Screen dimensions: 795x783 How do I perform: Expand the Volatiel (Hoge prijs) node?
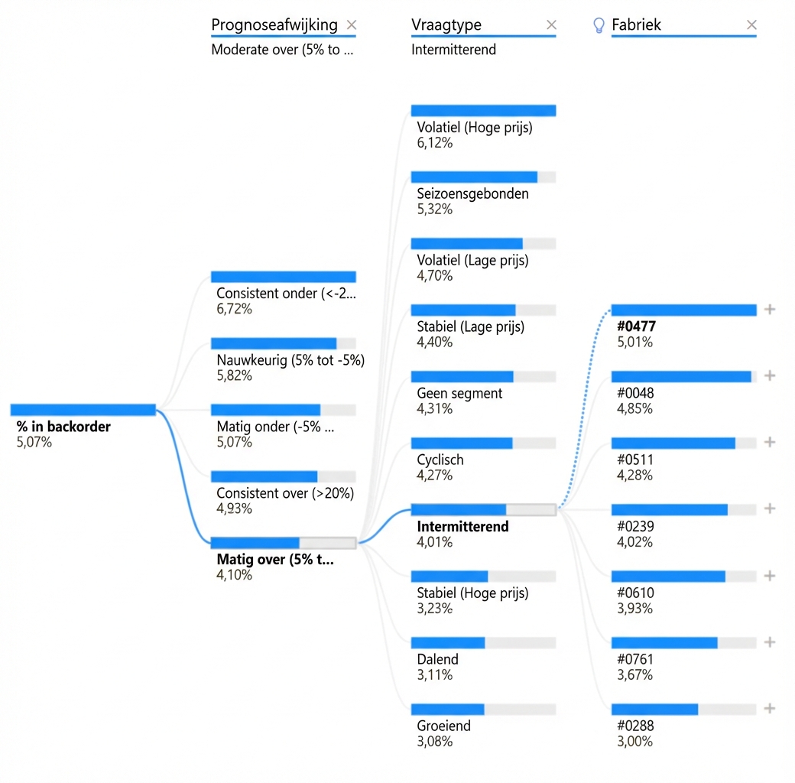(x=484, y=110)
